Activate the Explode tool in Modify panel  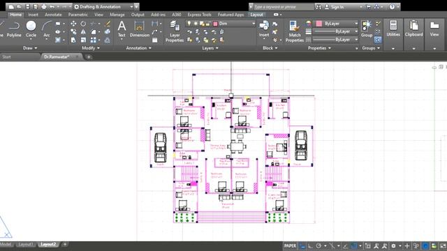point(108,32)
